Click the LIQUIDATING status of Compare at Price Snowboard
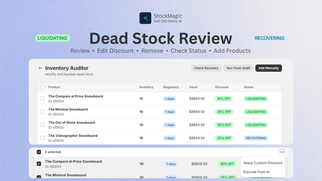This screenshot has width=322, height=181. pos(256,99)
